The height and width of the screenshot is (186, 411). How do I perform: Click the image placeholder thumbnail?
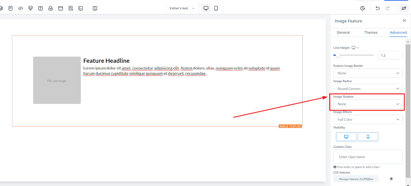point(57,80)
